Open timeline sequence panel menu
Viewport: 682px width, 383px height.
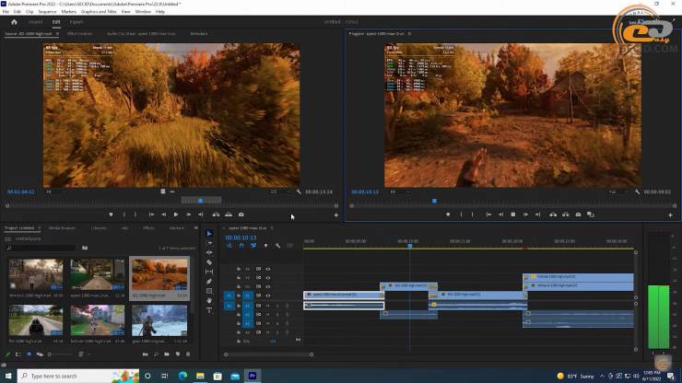click(272, 228)
